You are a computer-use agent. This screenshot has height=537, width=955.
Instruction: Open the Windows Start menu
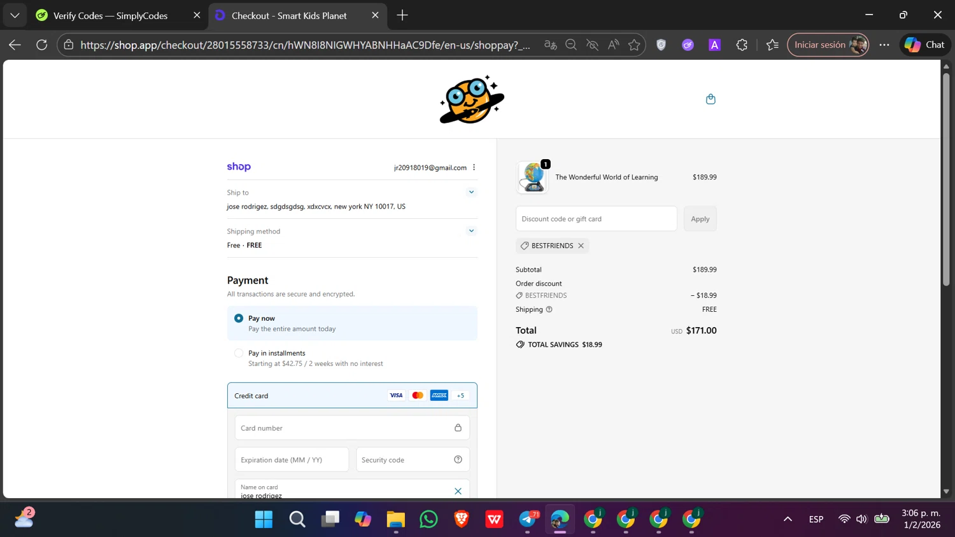pyautogui.click(x=264, y=519)
